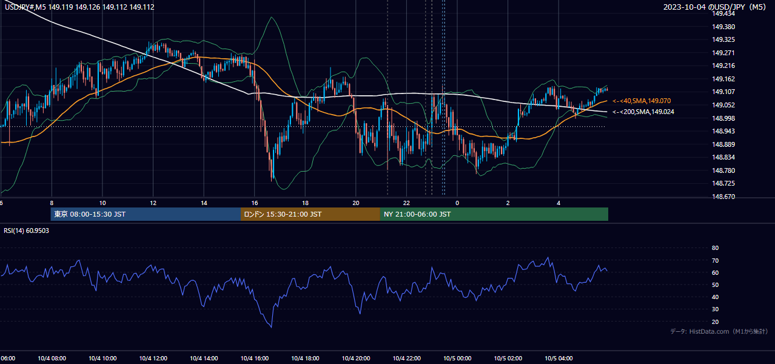The width and height of the screenshot is (775, 364).
Task: Click price scale value 149.434
Action: point(724,14)
